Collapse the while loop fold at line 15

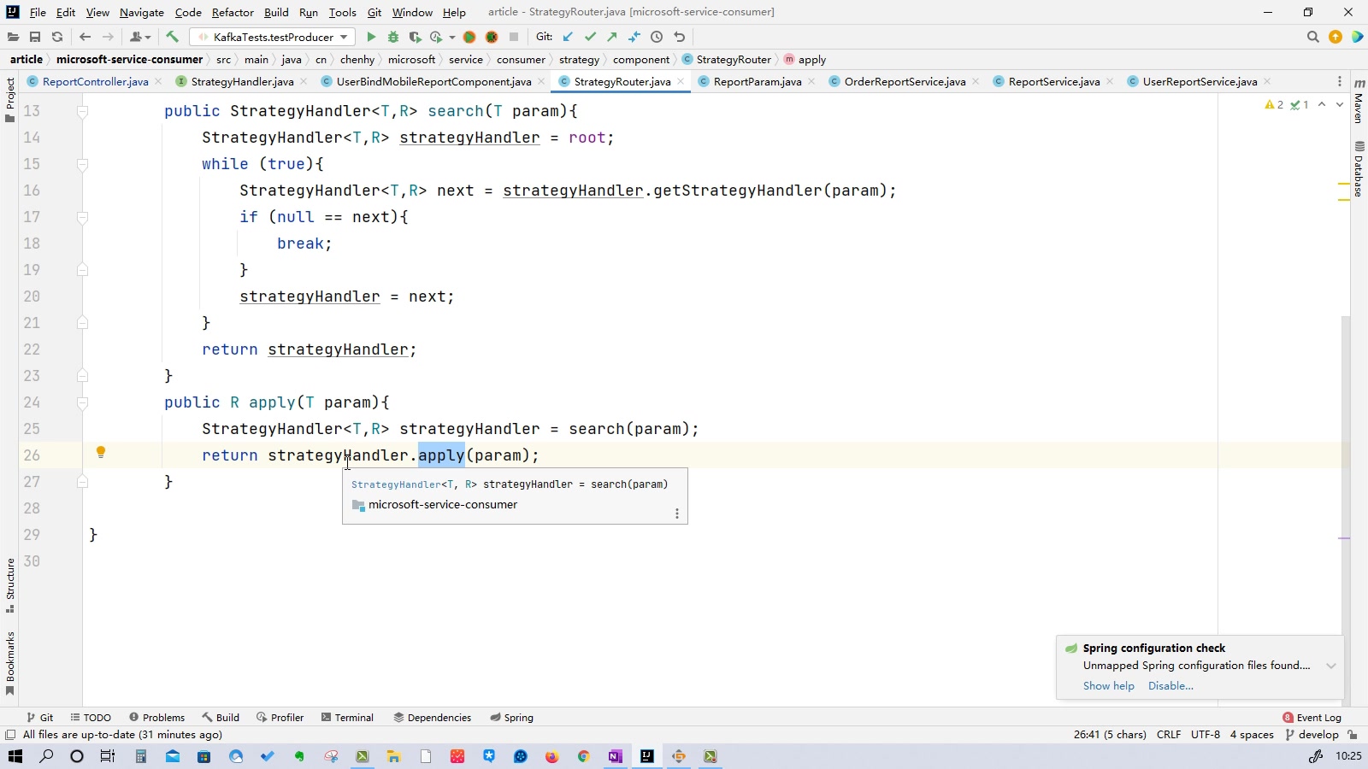point(83,164)
